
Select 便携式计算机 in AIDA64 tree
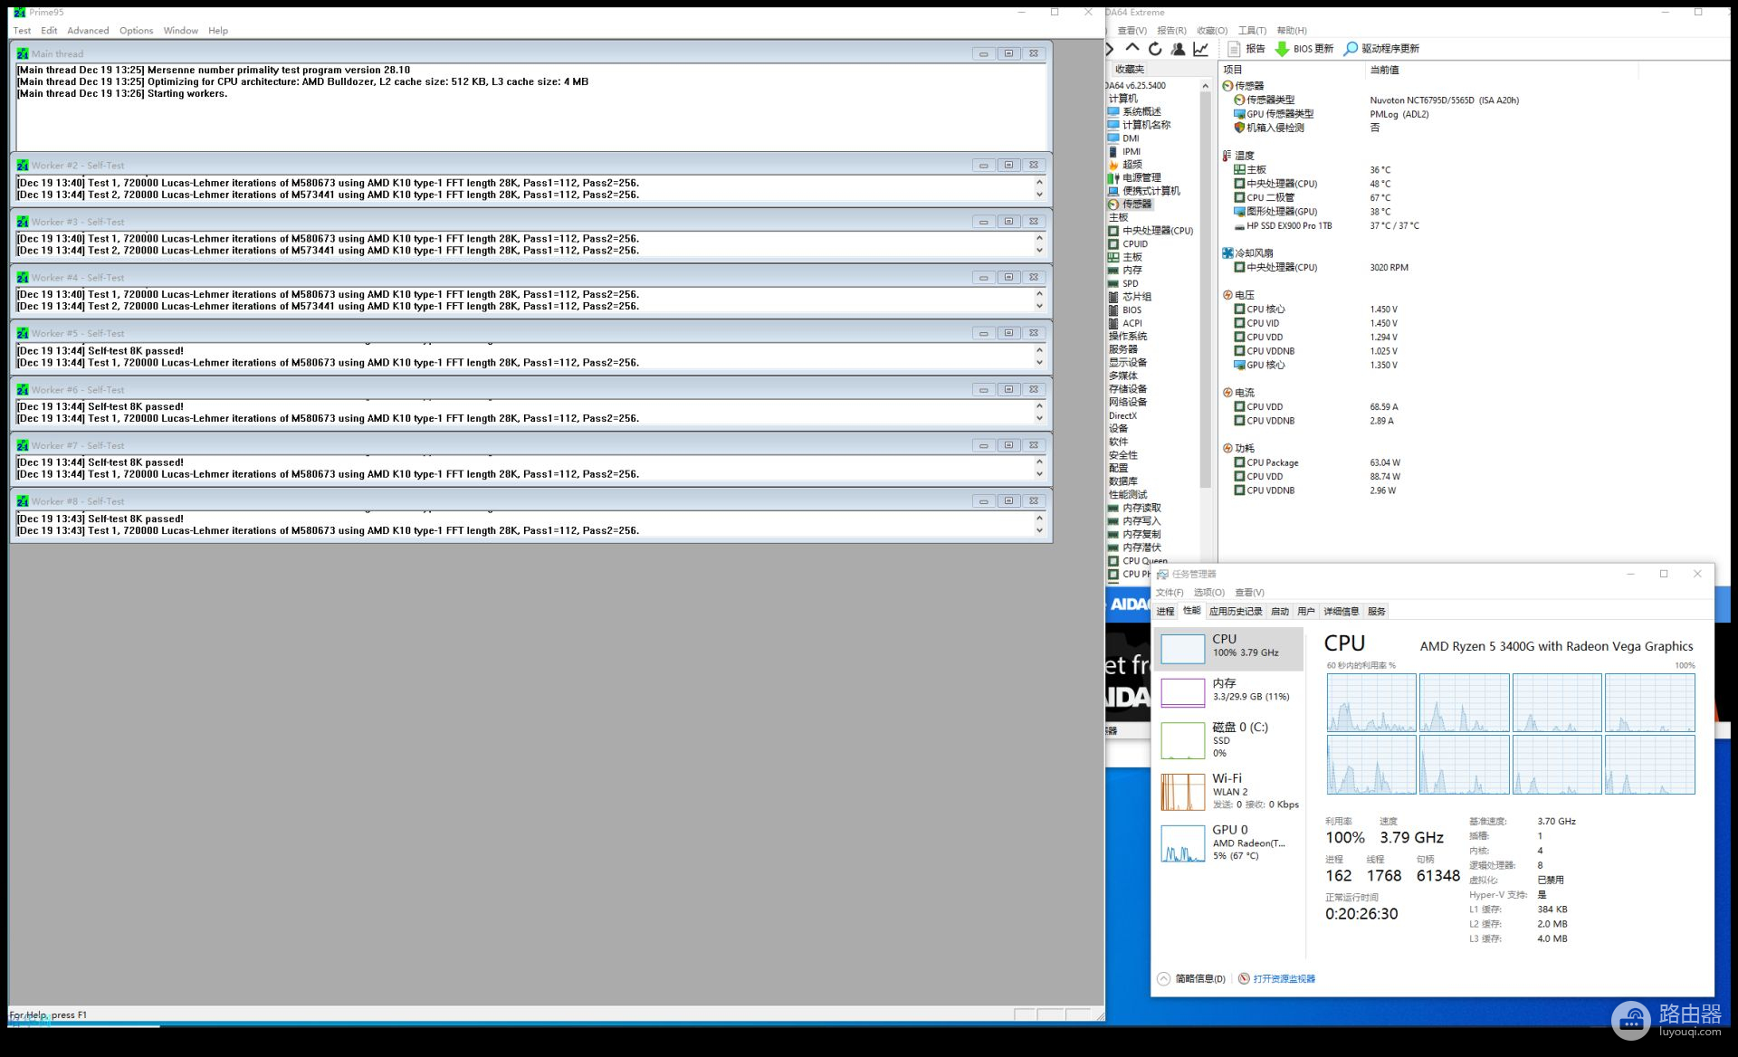point(1151,191)
